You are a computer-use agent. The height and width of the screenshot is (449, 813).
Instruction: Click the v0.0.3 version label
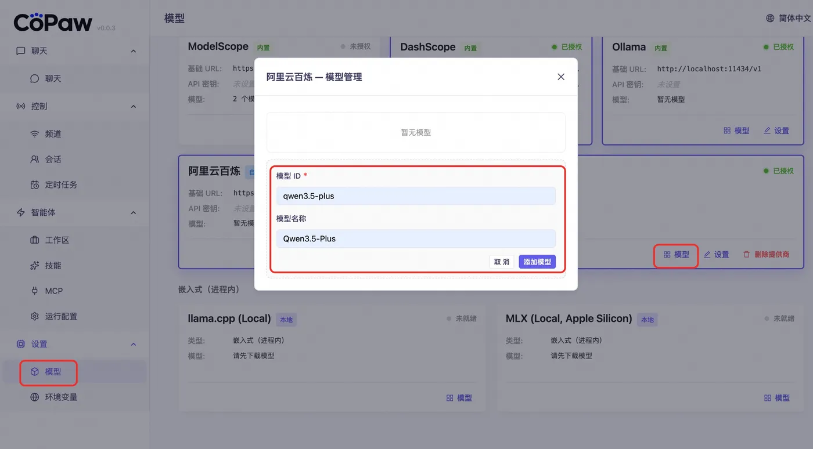click(106, 28)
